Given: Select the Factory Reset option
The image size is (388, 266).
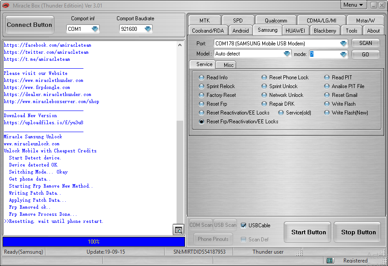Looking at the screenshot, I should [x=201, y=95].
